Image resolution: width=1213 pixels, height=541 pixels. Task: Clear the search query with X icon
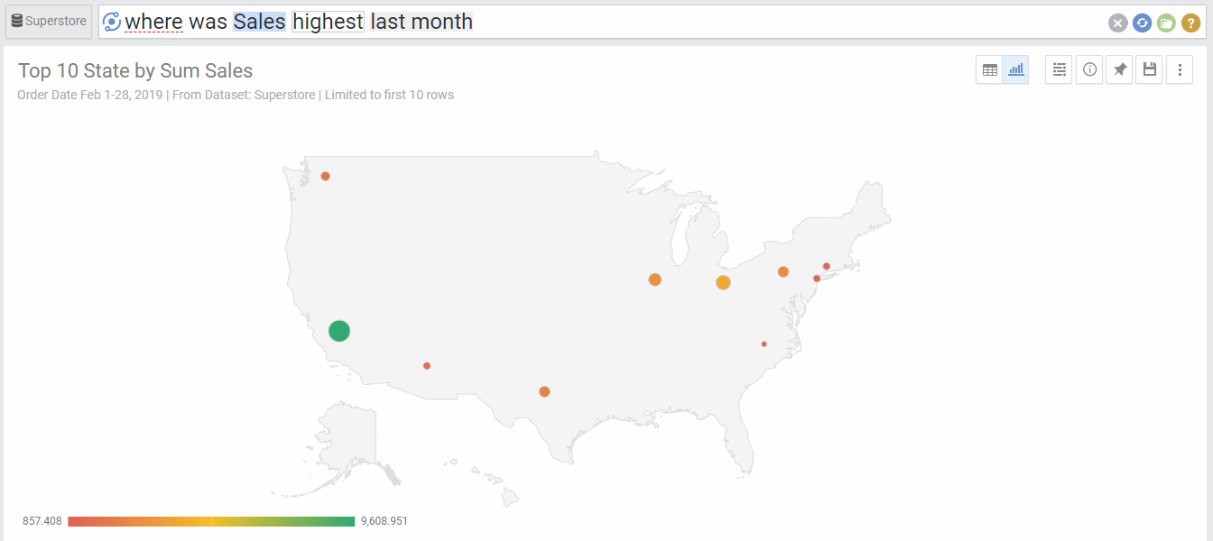[1118, 23]
